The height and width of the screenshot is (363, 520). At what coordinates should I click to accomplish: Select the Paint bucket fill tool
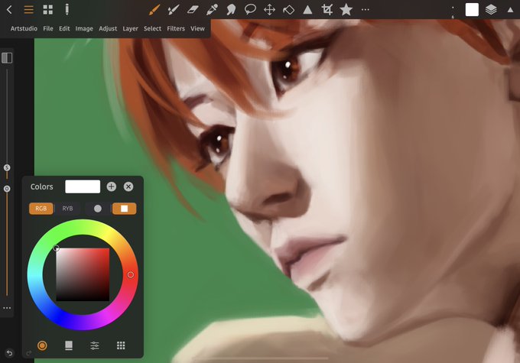coord(288,10)
